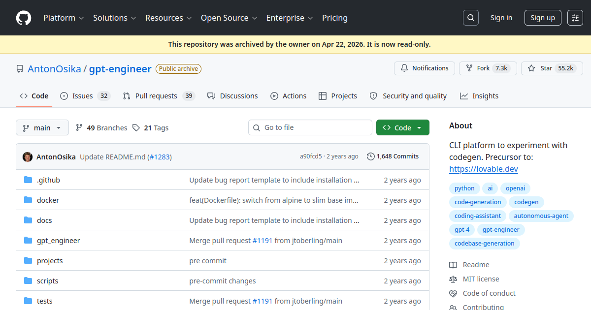Expand the Solutions menu
The width and height of the screenshot is (591, 310).
click(114, 18)
